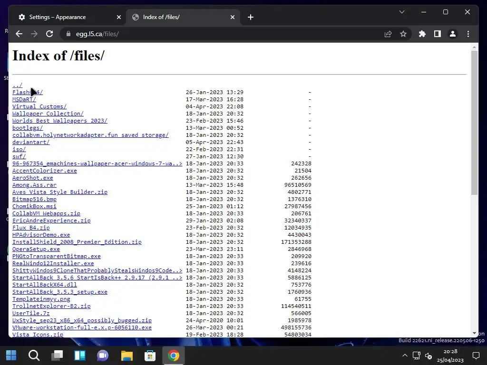Image resolution: width=487 pixels, height=365 pixels.
Task: Close the Index of /files/ tab
Action: [x=232, y=17]
